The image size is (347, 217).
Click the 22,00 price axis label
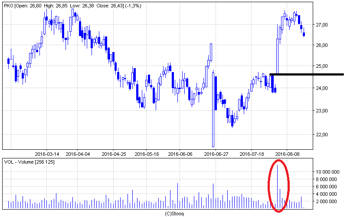pos(321,135)
